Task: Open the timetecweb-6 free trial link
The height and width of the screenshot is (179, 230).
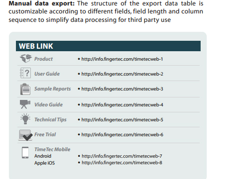Action: tap(122, 135)
